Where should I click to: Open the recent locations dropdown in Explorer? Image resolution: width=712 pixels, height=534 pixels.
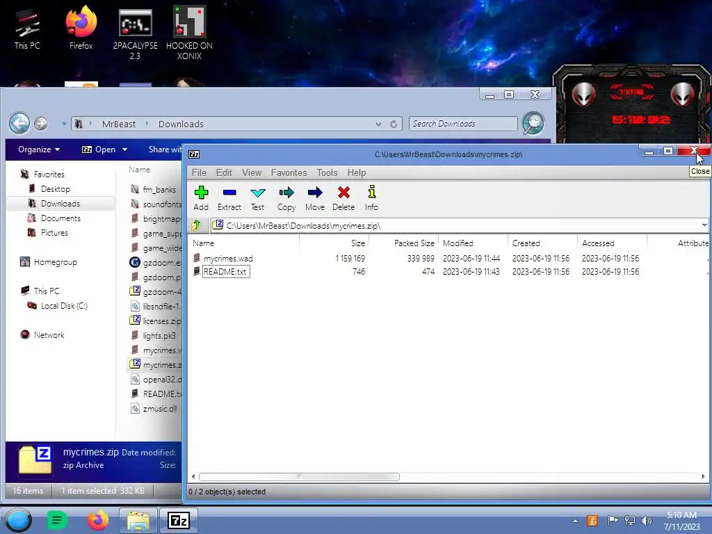(63, 124)
